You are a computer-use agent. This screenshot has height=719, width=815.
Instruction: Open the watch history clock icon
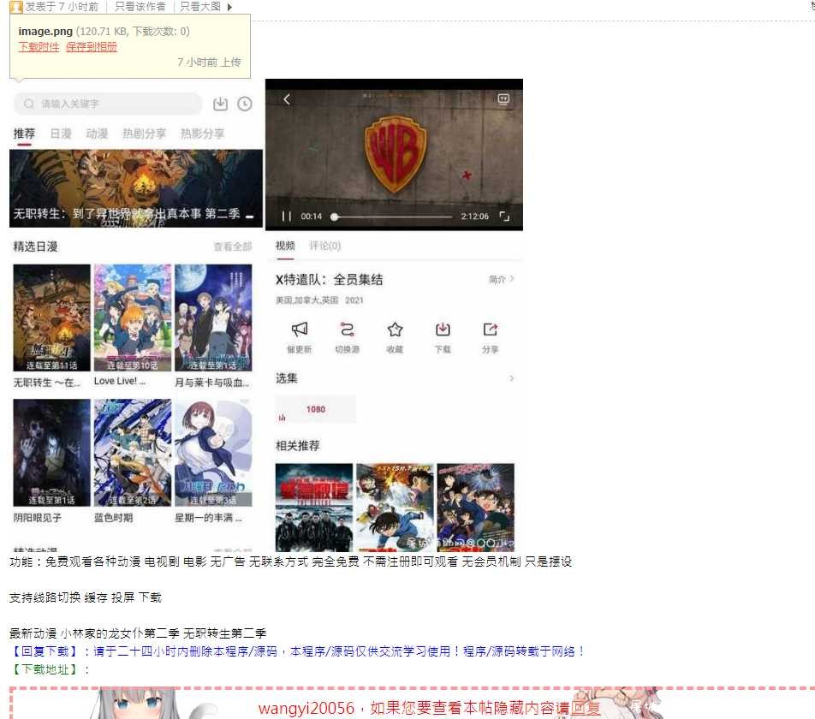click(x=245, y=104)
